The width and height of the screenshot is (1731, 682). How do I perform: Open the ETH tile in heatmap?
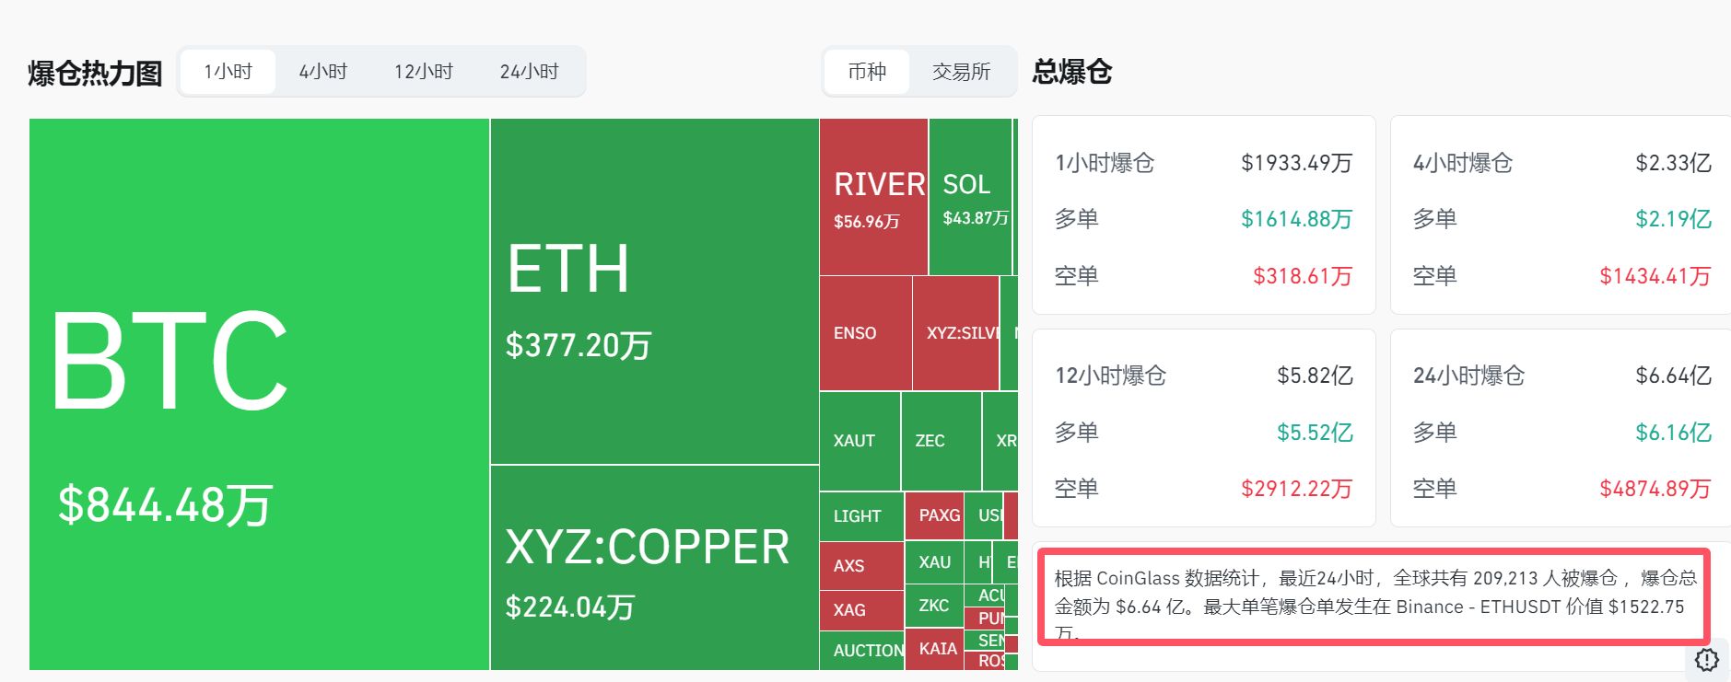click(654, 291)
